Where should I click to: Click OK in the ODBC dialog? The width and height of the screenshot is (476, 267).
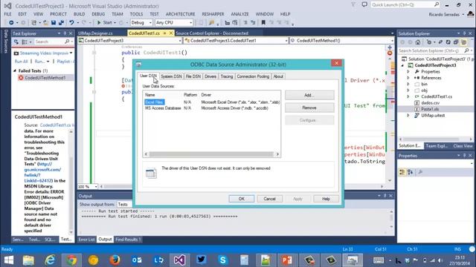tap(241, 199)
